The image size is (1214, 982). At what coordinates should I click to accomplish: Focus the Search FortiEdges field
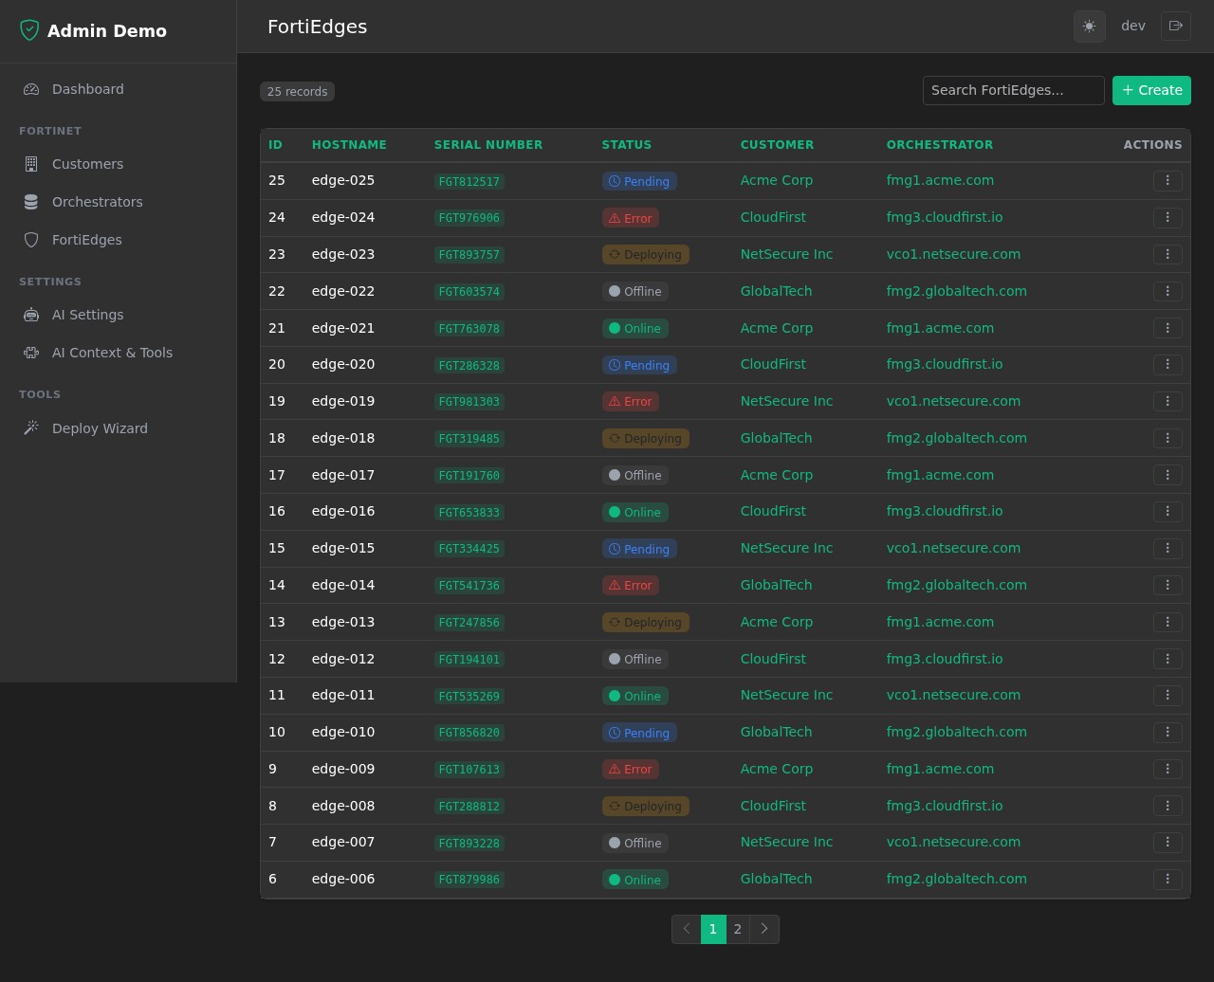pos(1013,90)
